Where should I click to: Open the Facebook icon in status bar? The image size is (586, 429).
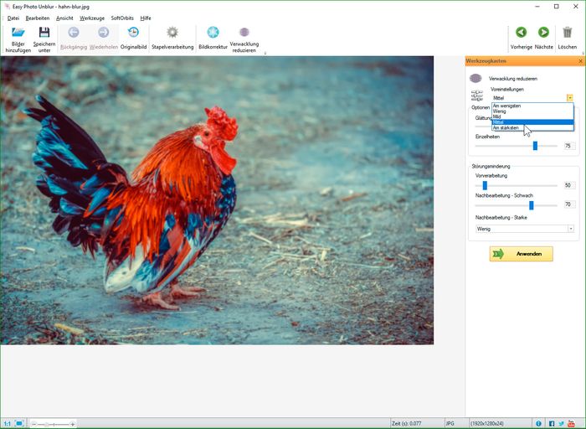(552, 423)
